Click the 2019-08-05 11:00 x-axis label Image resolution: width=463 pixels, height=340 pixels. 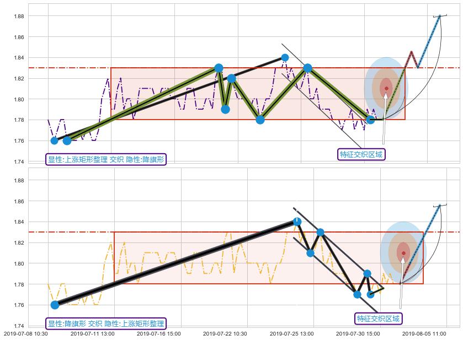pos(423,333)
